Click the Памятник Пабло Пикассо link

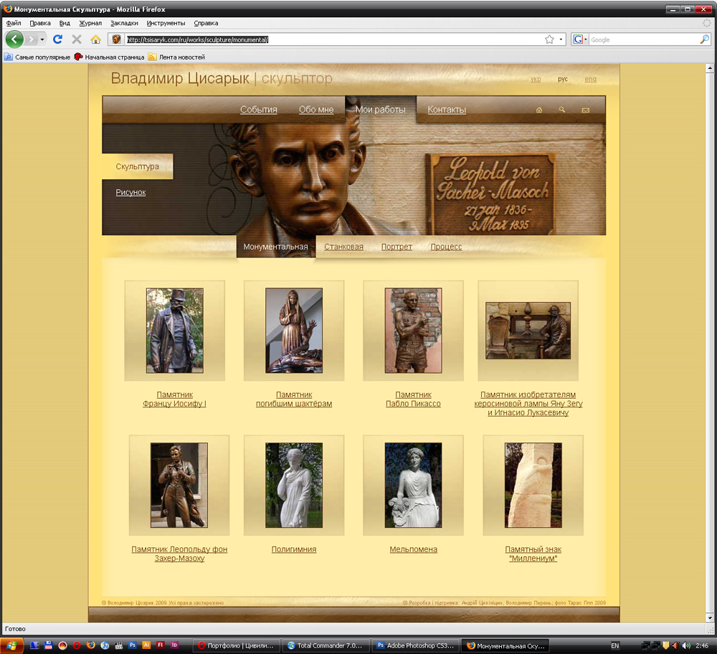414,399
